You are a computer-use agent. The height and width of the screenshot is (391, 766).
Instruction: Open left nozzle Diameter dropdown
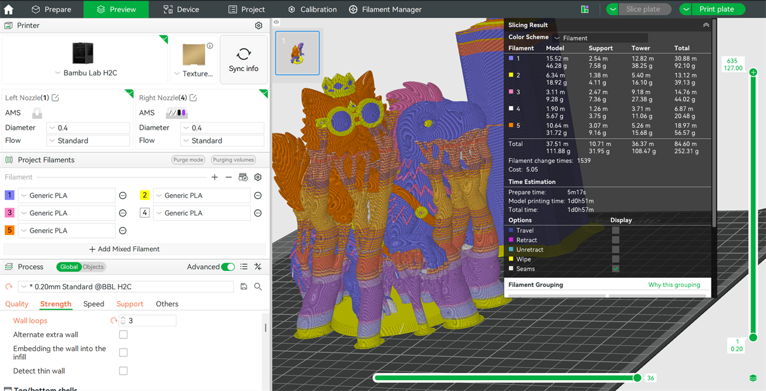88,128
